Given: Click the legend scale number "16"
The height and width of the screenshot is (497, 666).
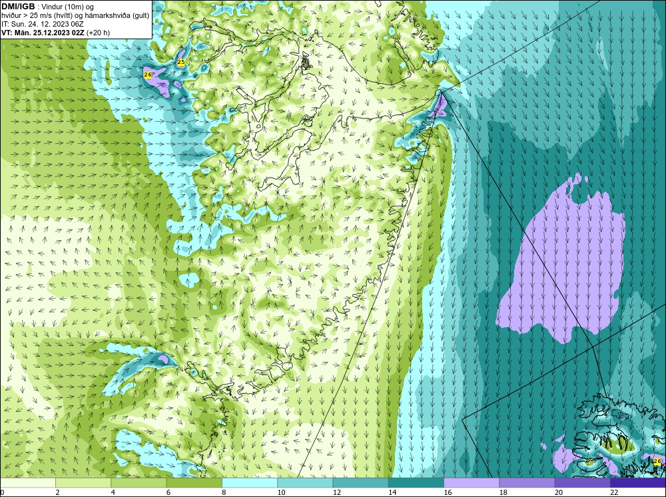Looking at the screenshot, I should [448, 492].
